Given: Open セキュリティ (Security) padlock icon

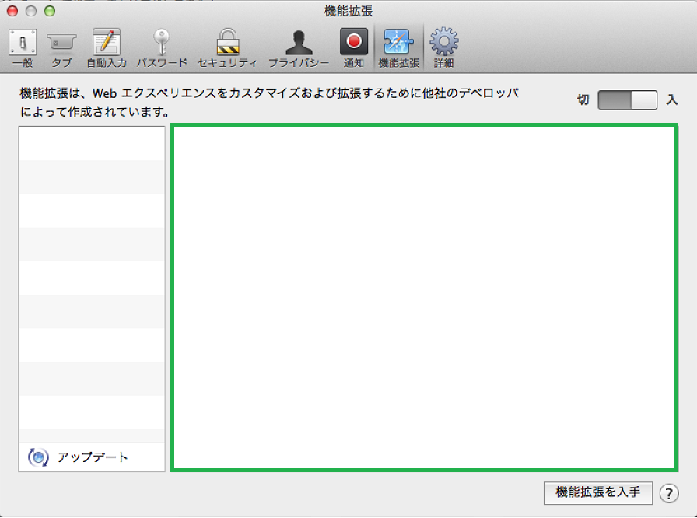Looking at the screenshot, I should (x=227, y=47).
